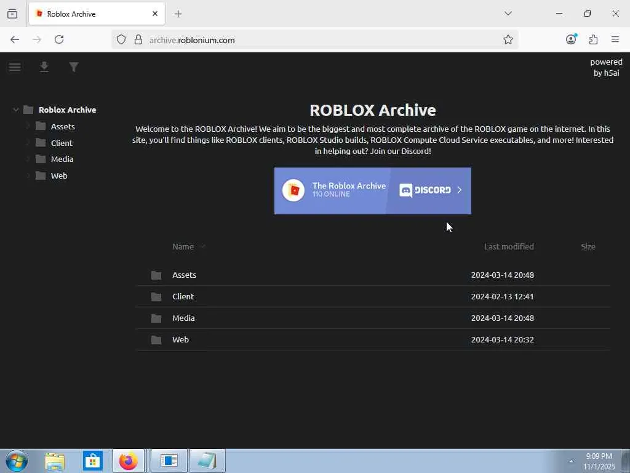Click the taskbar clock showing 9:09 PM
630x473 pixels.
(x=599, y=461)
